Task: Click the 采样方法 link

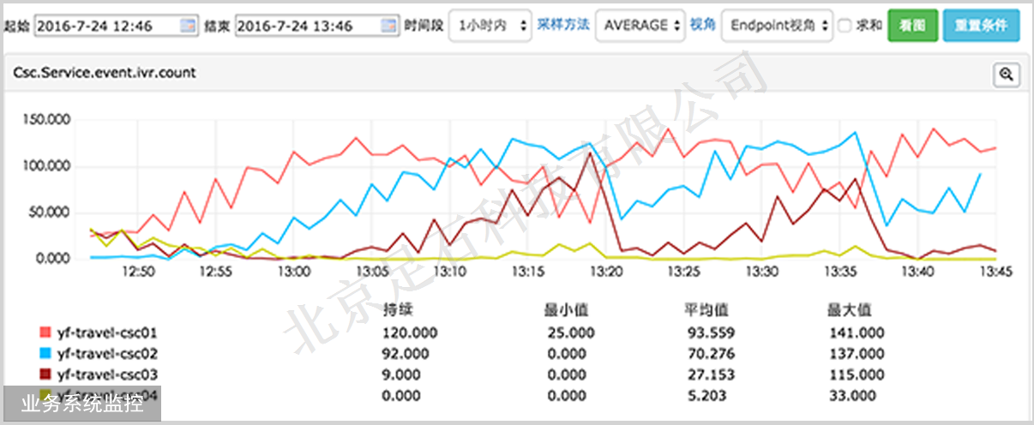Action: point(563,25)
